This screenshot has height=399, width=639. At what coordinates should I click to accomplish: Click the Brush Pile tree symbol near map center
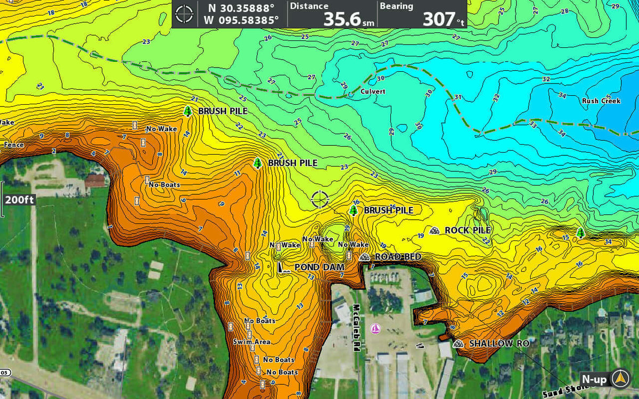354,211
